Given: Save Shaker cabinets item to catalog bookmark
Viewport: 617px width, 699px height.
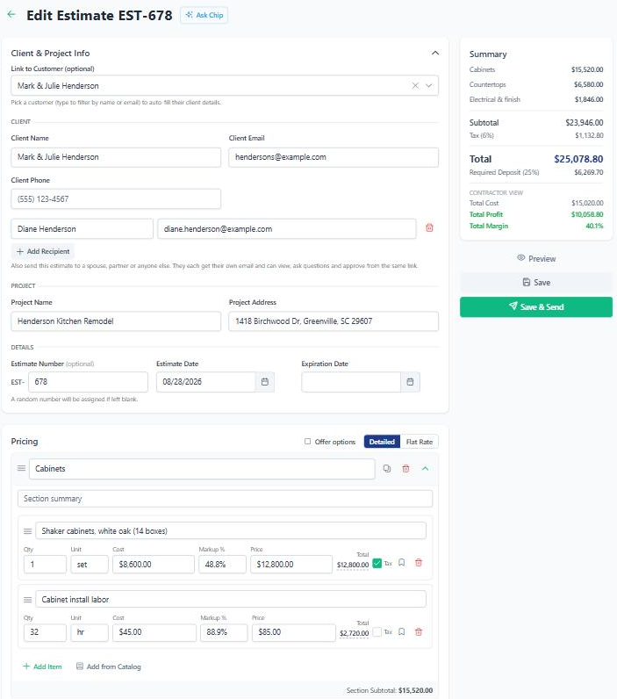Looking at the screenshot, I should (401, 563).
